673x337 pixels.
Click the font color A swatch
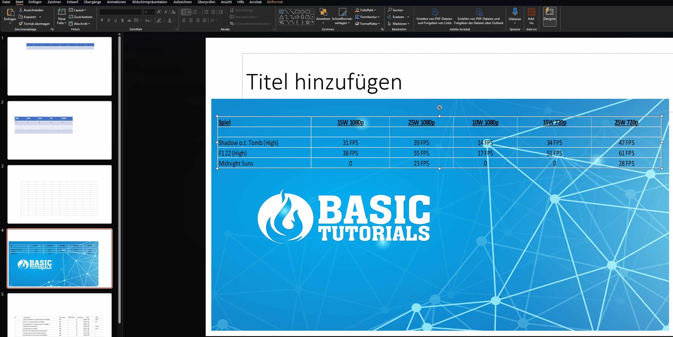point(170,20)
